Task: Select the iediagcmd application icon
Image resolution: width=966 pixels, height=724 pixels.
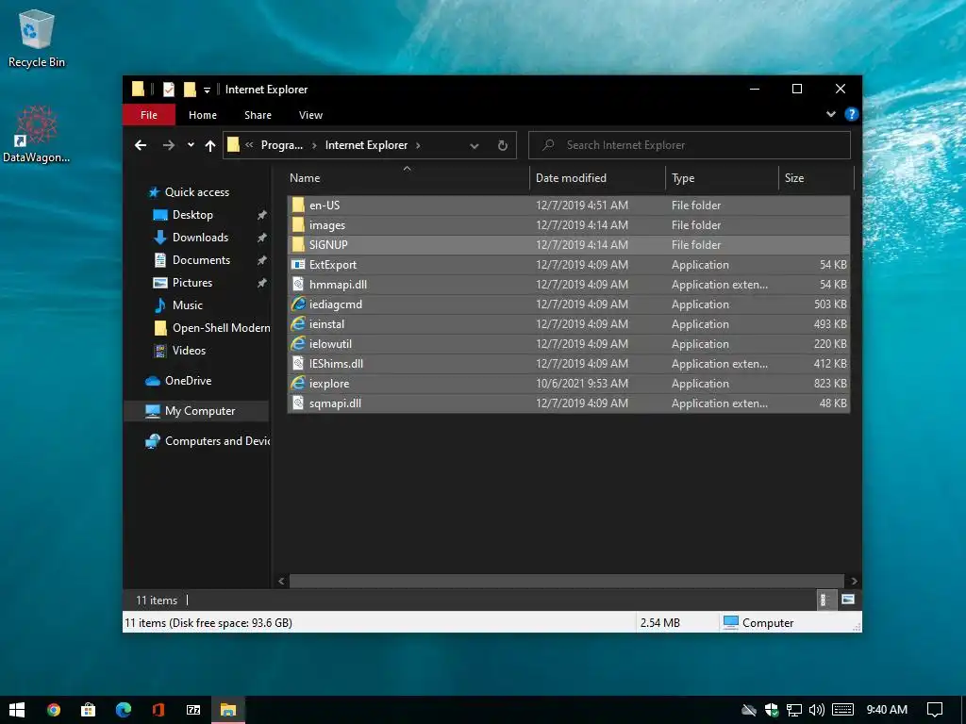Action: (298, 304)
